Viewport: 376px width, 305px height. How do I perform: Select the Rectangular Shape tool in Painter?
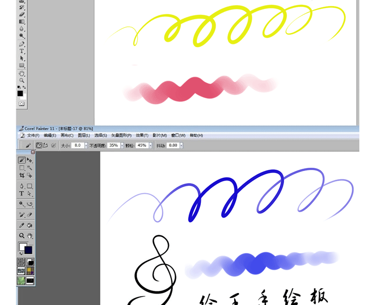[x=30, y=186]
